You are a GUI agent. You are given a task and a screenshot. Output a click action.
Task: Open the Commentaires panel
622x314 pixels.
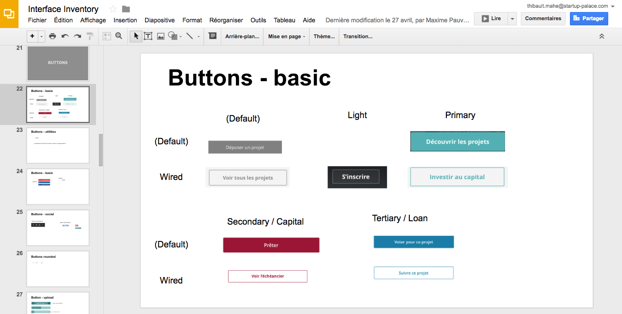543,18
